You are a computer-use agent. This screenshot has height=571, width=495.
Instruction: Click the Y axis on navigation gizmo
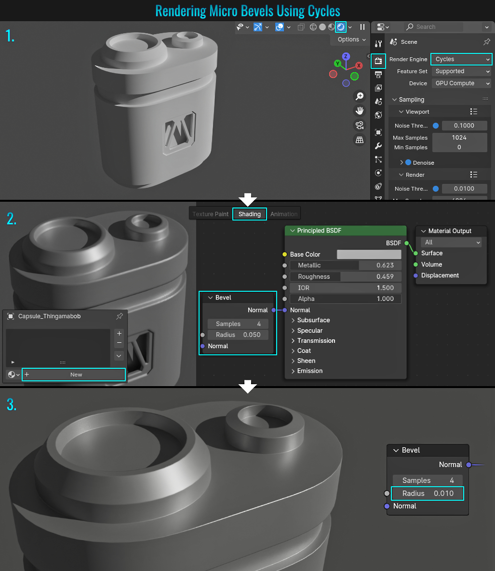[x=337, y=64]
